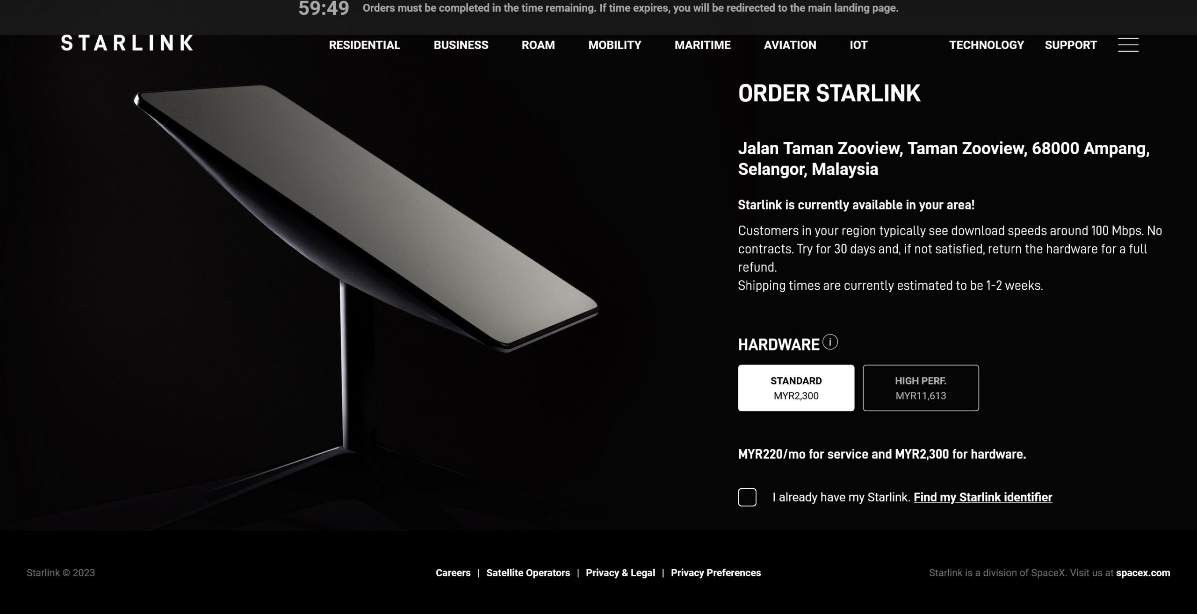
Task: Visit the Support page
Action: [x=1071, y=45]
